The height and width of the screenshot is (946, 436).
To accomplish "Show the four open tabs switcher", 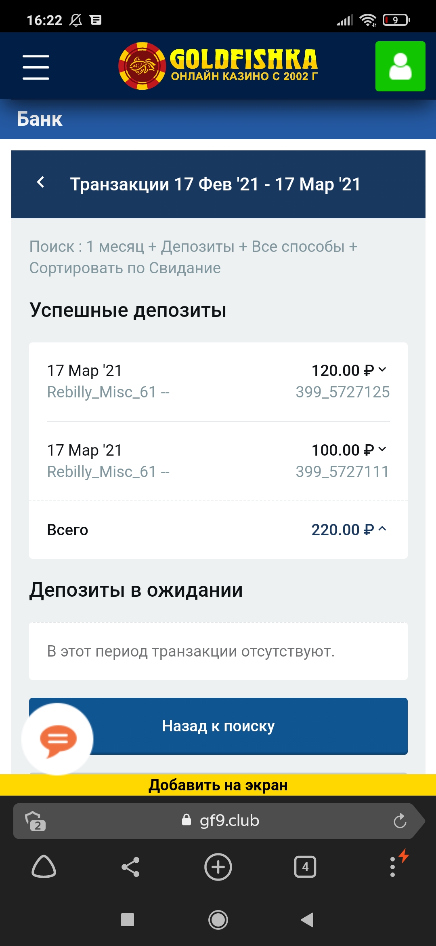I will [305, 867].
